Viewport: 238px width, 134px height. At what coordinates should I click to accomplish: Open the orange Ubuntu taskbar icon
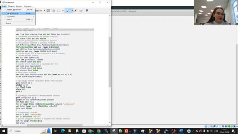pos(126,131)
